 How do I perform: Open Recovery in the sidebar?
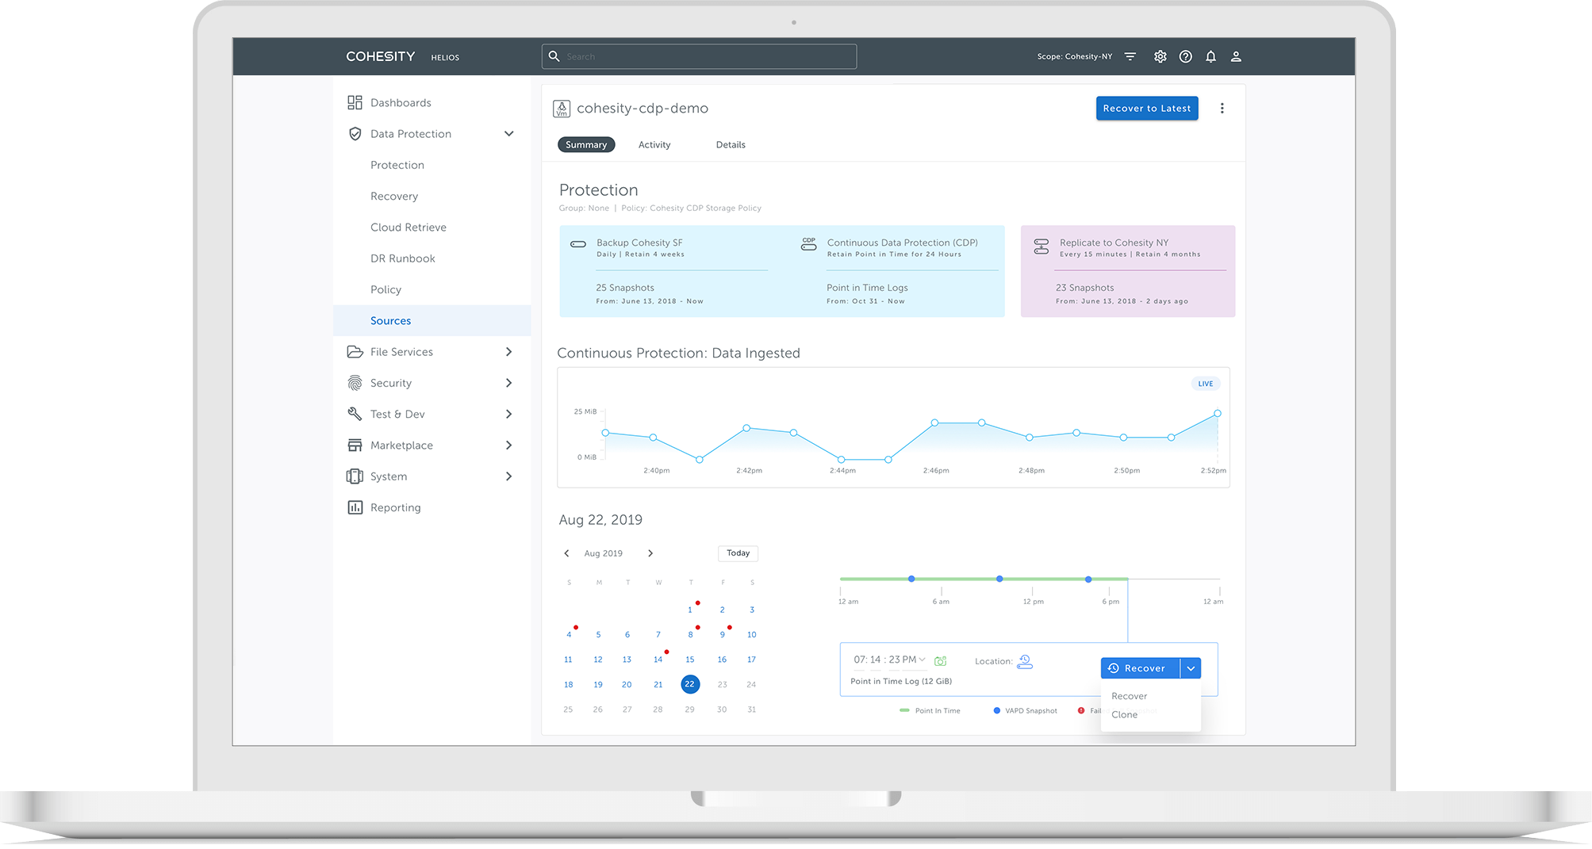point(394,197)
